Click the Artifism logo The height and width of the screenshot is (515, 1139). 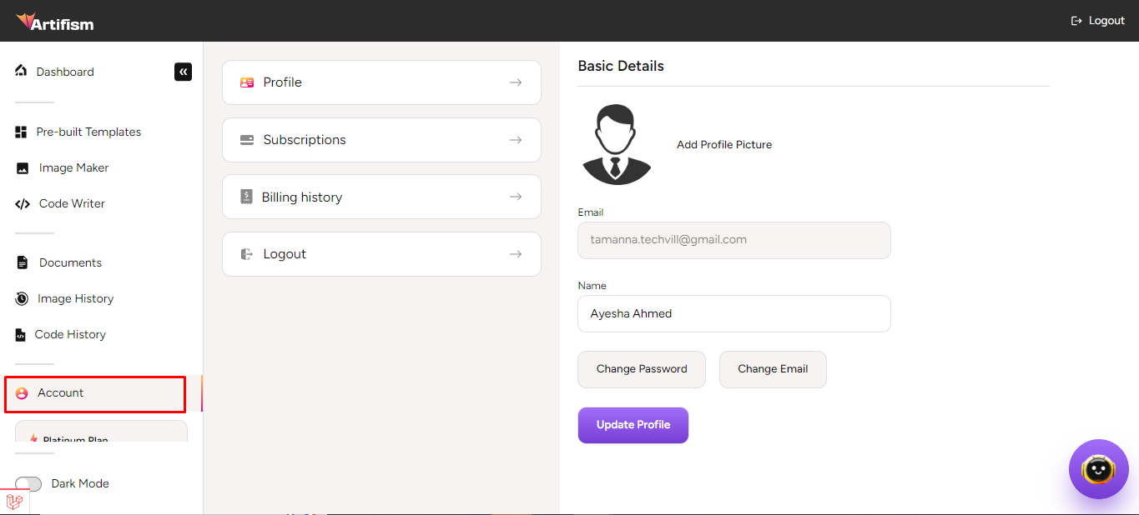click(x=55, y=22)
